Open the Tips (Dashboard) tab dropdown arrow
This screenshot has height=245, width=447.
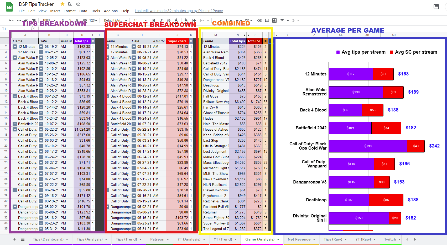(x=67, y=239)
